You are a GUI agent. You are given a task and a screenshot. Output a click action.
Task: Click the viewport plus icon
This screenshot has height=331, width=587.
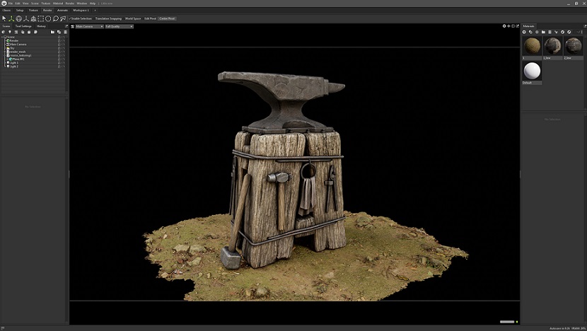point(508,26)
